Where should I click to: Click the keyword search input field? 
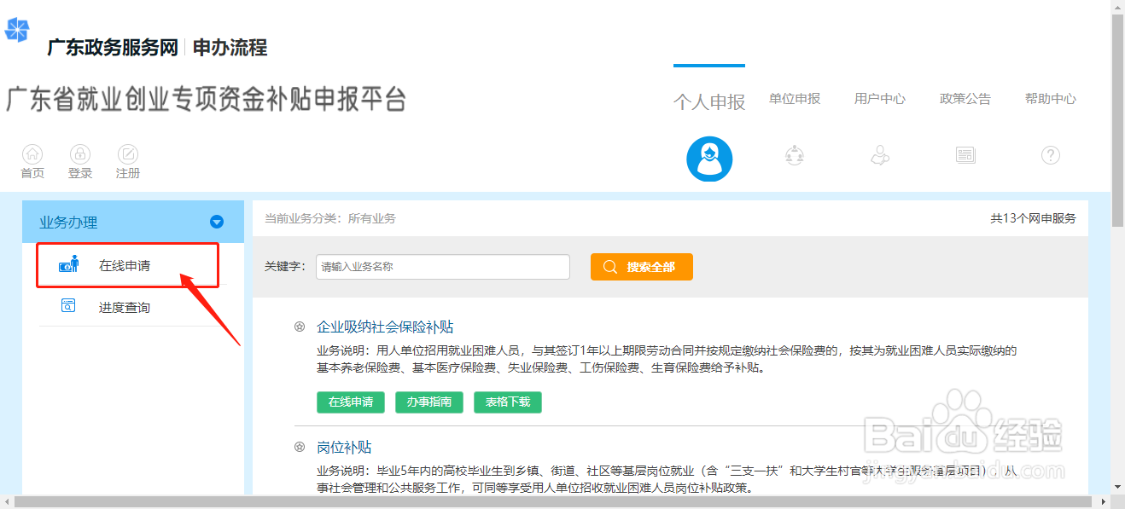(x=442, y=267)
